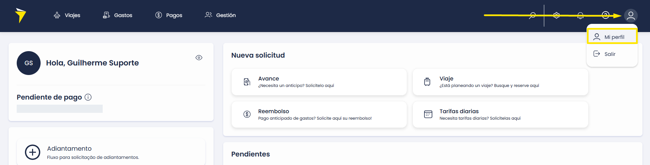The width and height of the screenshot is (650, 165).
Task: Open the Tarifas diarias request card
Action: (501, 115)
